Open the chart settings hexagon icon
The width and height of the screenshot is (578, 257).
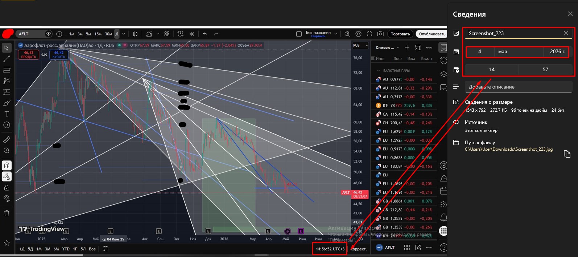[x=358, y=34]
